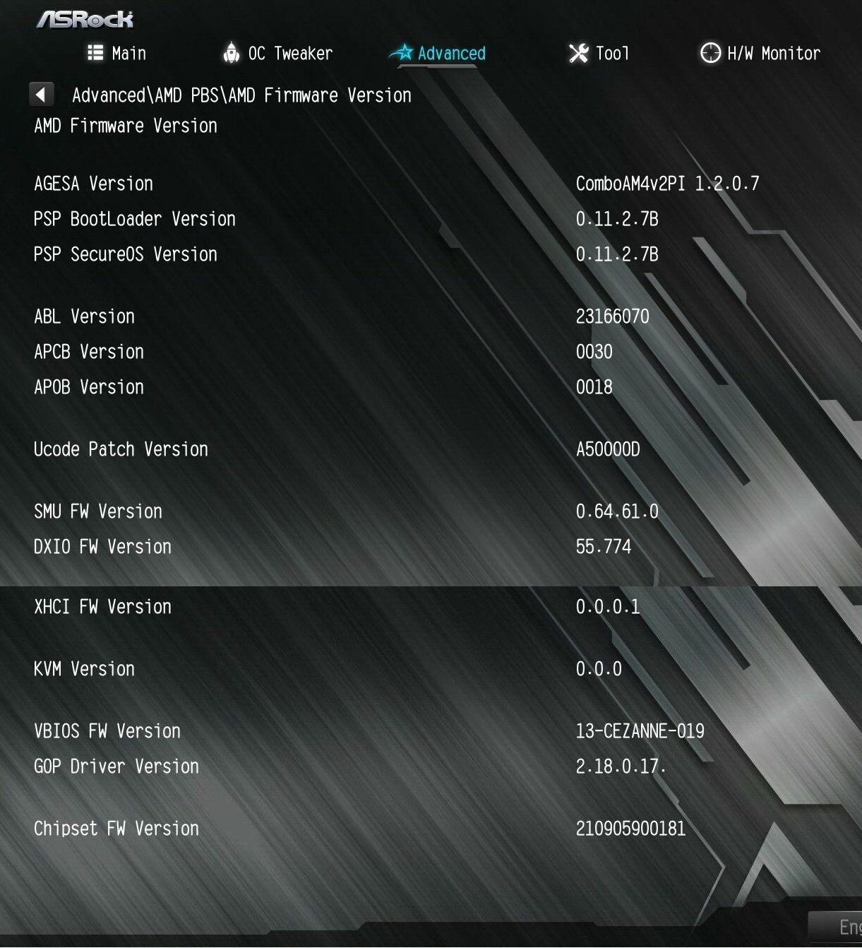Switch to the OC Tweaker tab
862x948 pixels.
(x=277, y=53)
